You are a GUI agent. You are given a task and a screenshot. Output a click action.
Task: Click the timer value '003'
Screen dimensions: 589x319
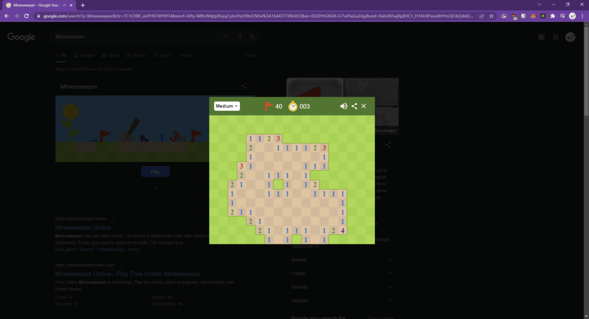click(x=305, y=106)
